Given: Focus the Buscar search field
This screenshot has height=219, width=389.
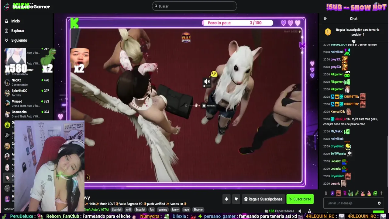Looking at the screenshot, I should tap(194, 6).
